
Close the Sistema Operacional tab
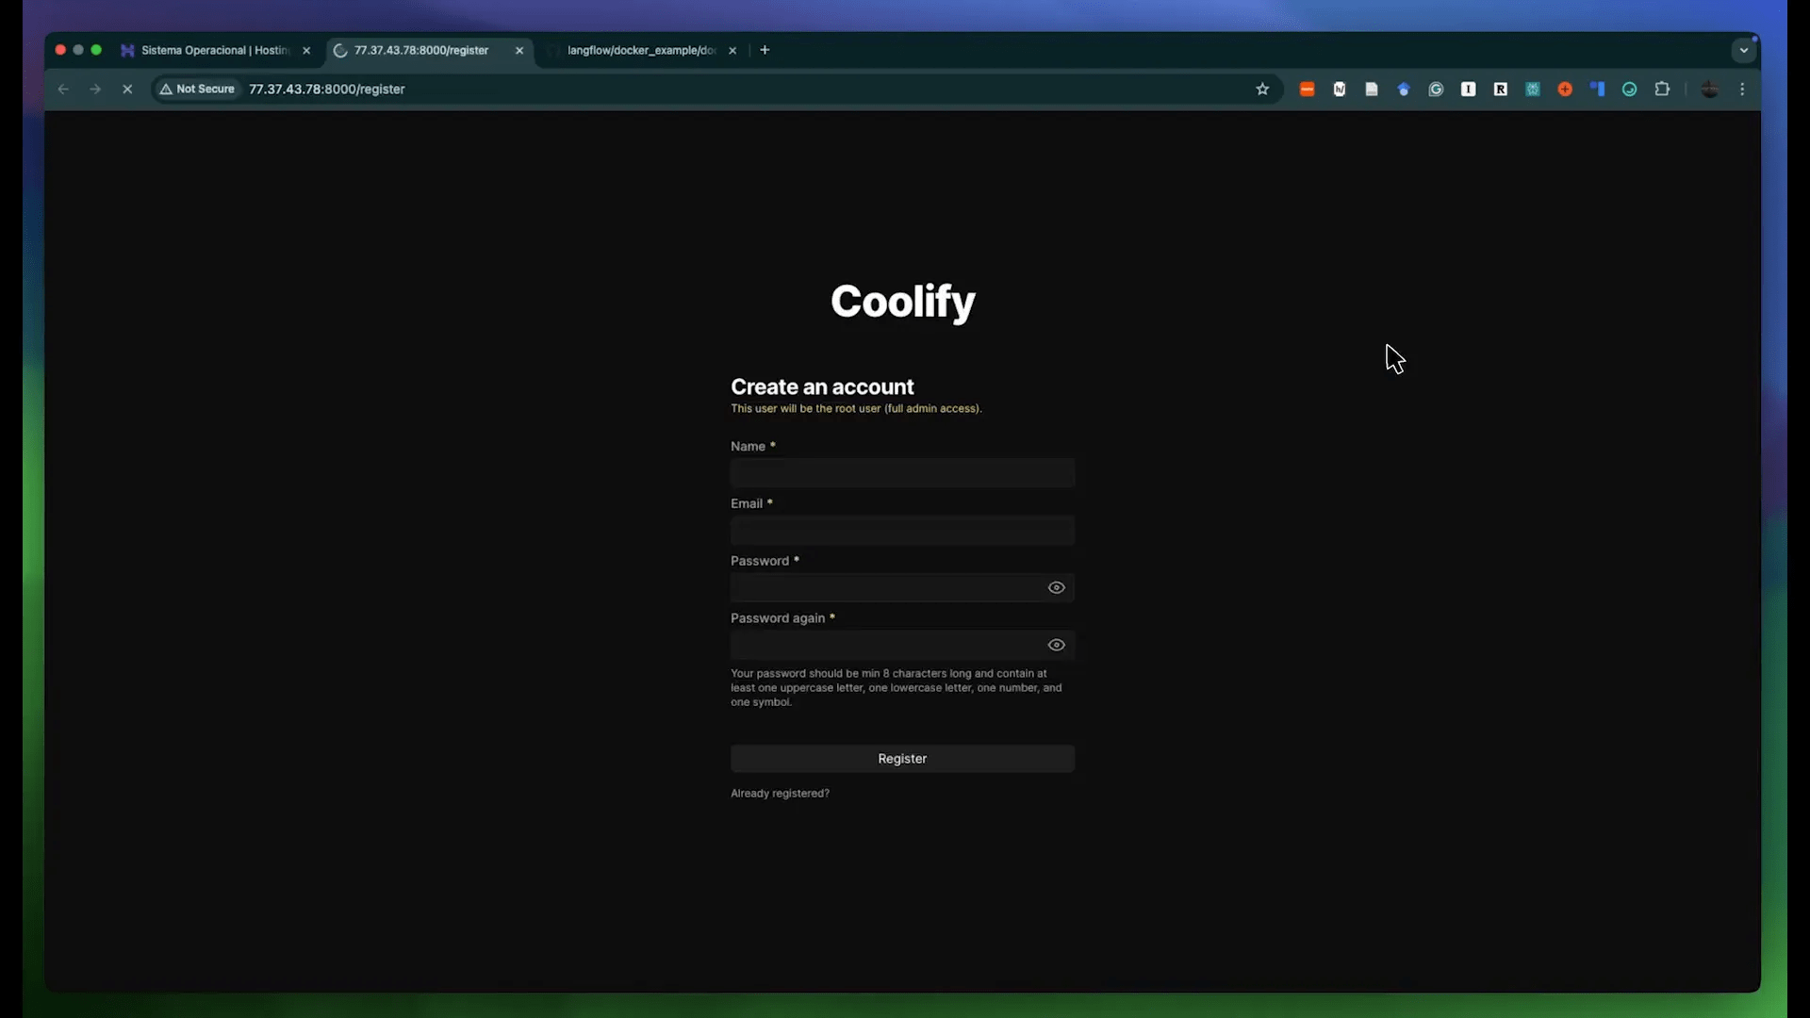pyautogui.click(x=306, y=51)
